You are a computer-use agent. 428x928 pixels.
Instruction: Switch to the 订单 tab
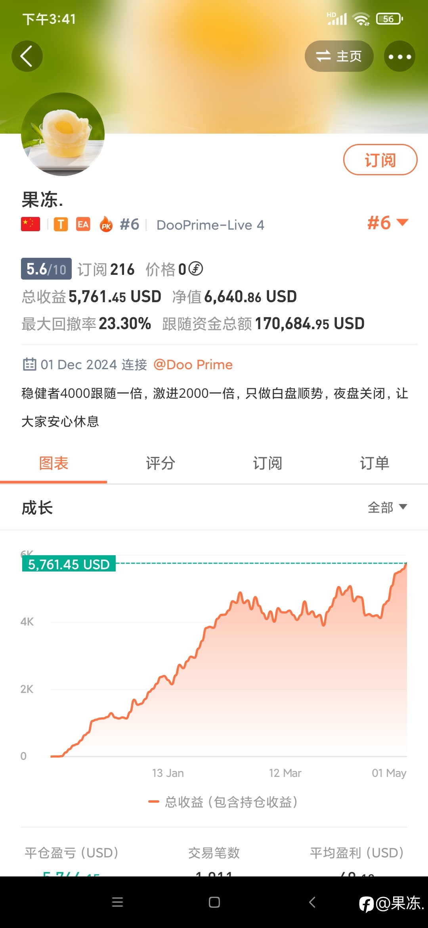click(374, 463)
